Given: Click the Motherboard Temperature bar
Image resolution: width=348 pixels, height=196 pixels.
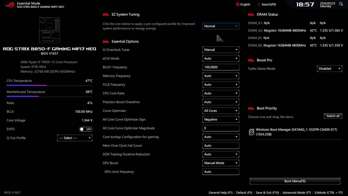Looking at the screenshot, I should click(x=50, y=96).
